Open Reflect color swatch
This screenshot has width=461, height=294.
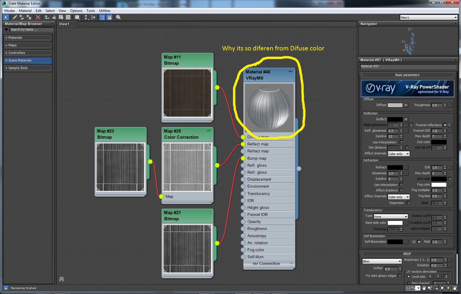[x=395, y=119]
